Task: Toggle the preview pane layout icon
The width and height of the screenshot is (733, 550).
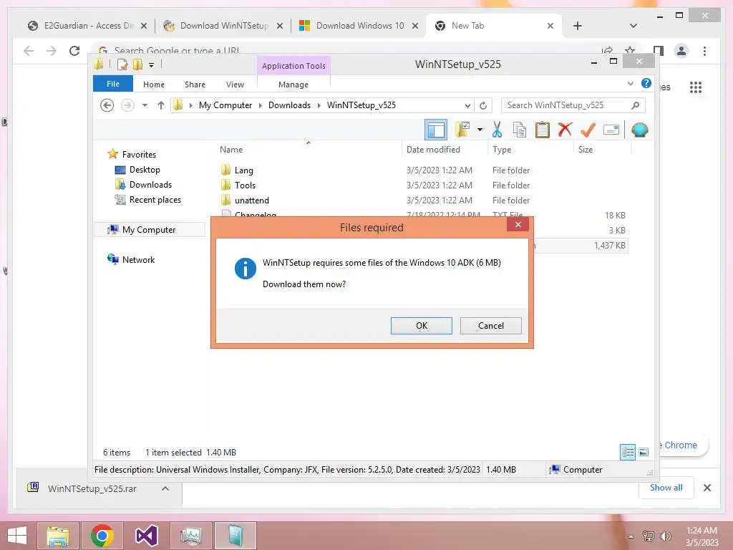Action: 436,130
